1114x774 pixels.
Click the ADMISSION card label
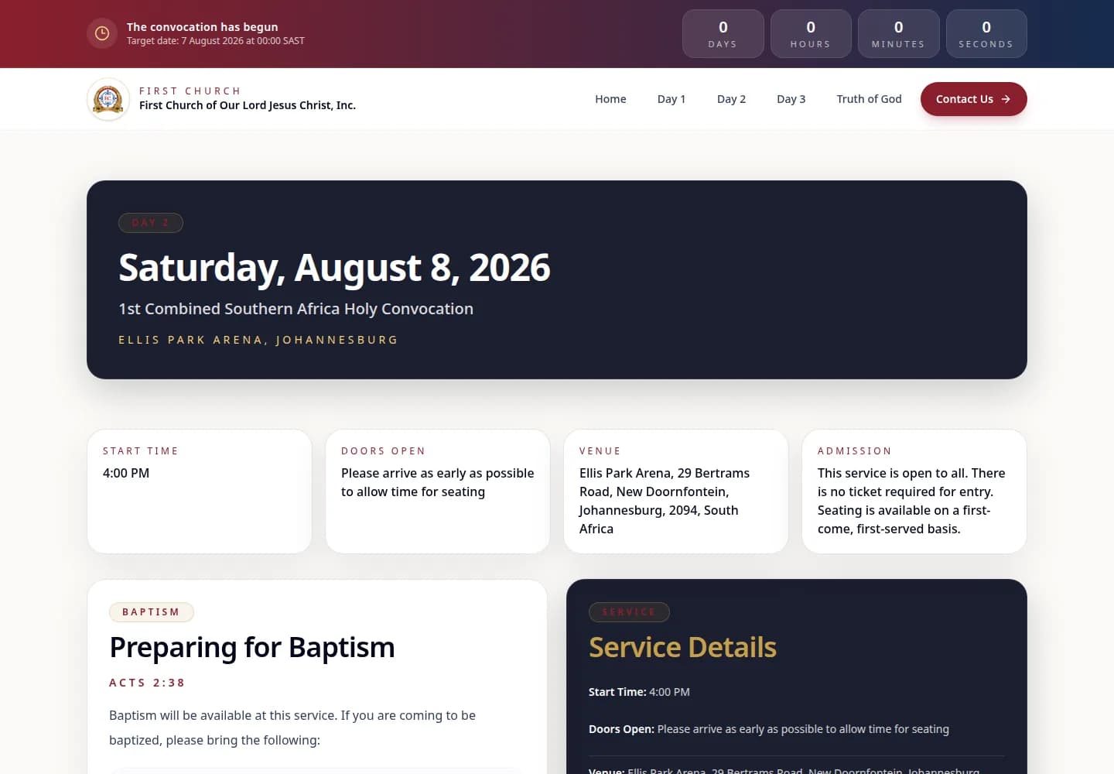pos(855,451)
